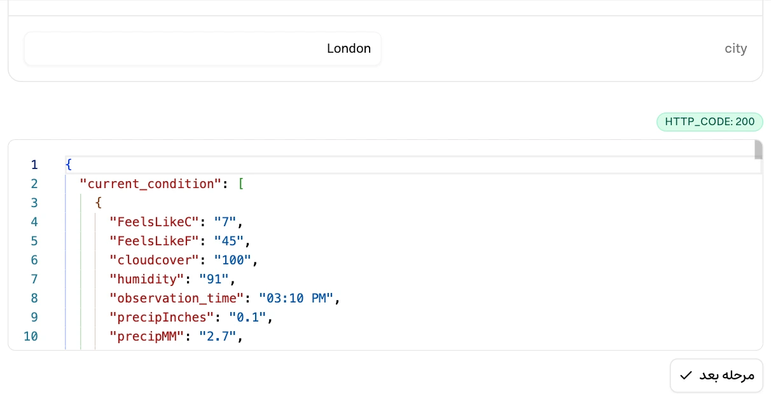Click the "0.1" precipInches value

click(248, 318)
